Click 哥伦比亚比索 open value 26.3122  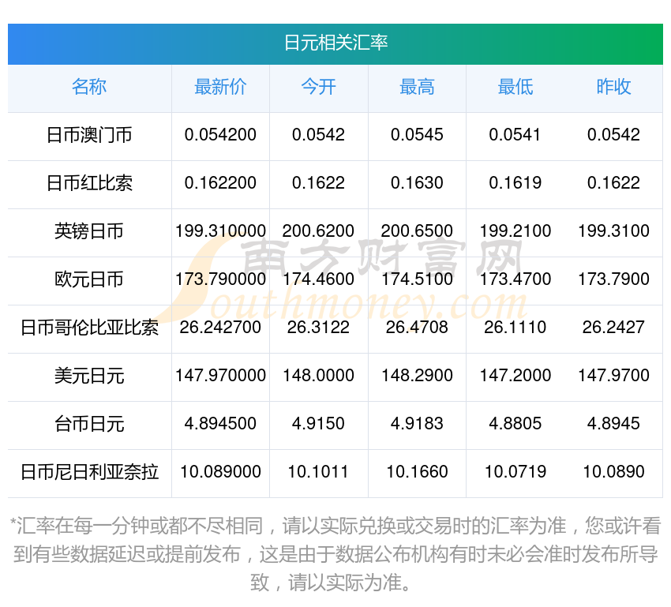coord(318,328)
